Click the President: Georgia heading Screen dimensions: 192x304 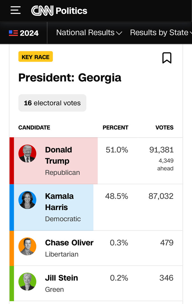(x=70, y=77)
